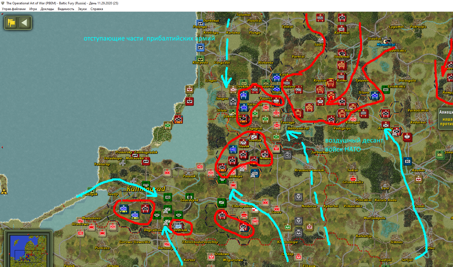The width and height of the screenshot is (453, 267).
Task: Select the red XX HQ unit below Kraziai
Action: click(320, 89)
